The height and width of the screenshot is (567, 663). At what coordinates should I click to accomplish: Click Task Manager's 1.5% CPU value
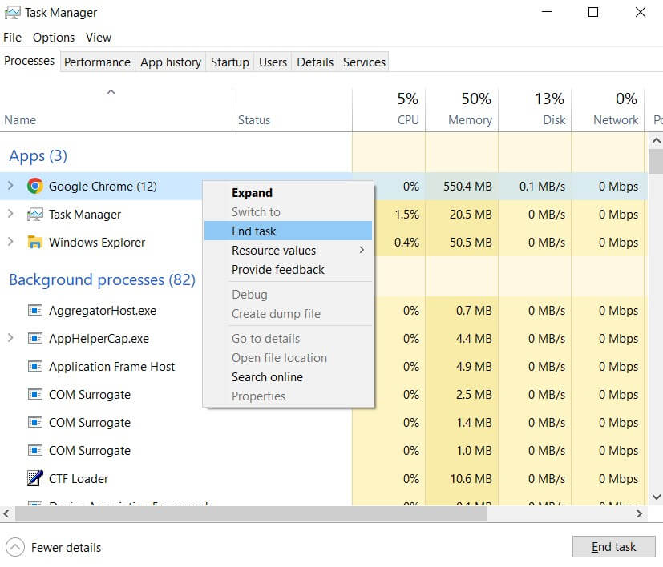point(406,214)
